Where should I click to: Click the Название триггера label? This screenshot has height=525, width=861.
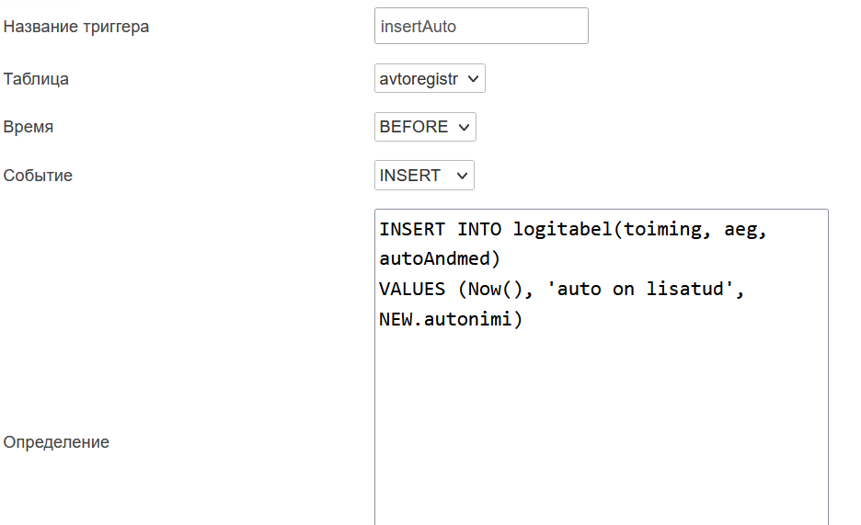point(76,27)
